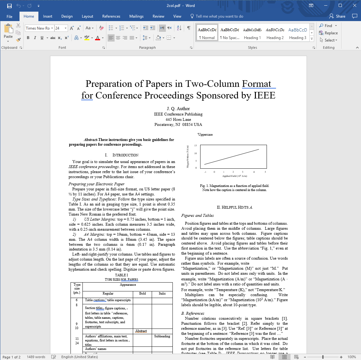Screen dimensions: 361x360
Task: Switch to the References tab
Action: click(111, 16)
